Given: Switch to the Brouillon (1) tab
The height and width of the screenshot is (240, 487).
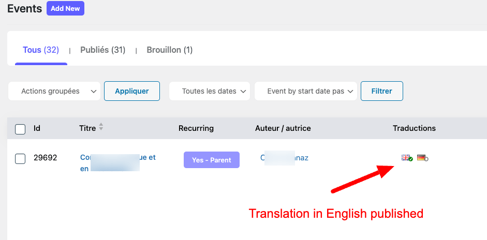Looking at the screenshot, I should pos(170,50).
